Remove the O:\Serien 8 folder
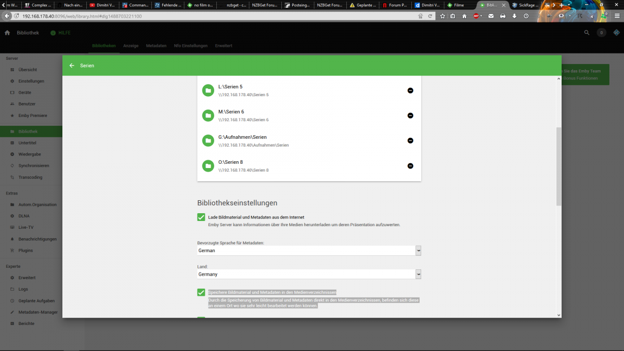Screen dimensions: 624x351 tap(410, 166)
